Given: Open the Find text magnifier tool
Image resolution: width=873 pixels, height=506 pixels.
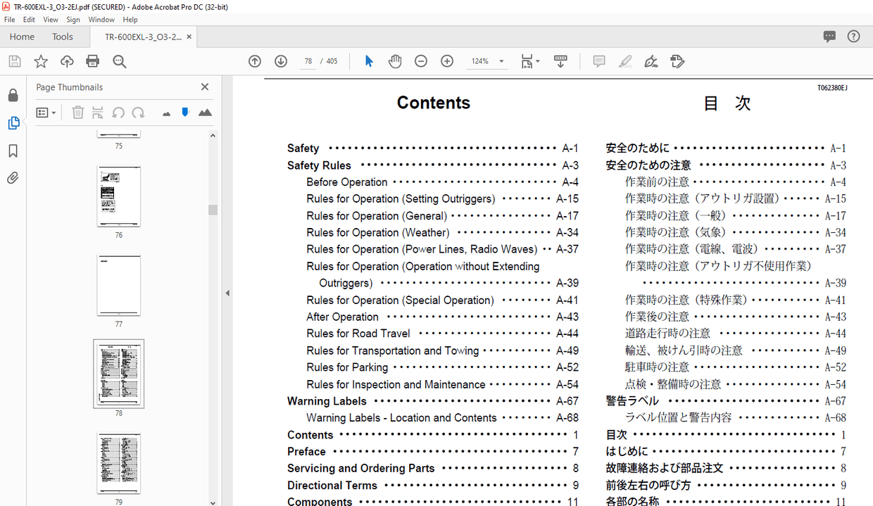Looking at the screenshot, I should tap(119, 62).
